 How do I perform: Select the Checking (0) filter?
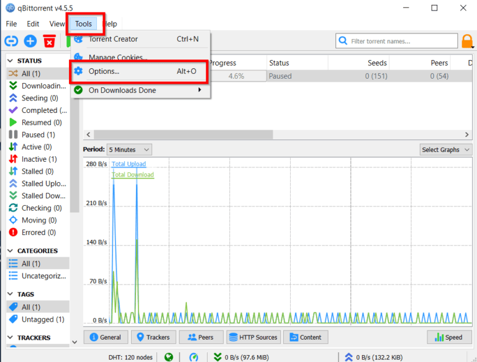click(x=38, y=208)
